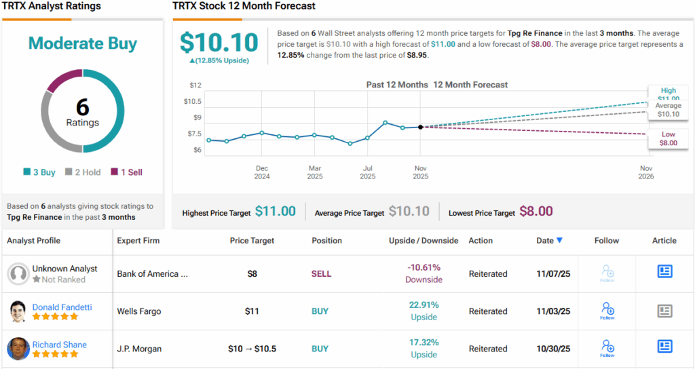Click Donald Fandetti's profile photo

point(18,311)
